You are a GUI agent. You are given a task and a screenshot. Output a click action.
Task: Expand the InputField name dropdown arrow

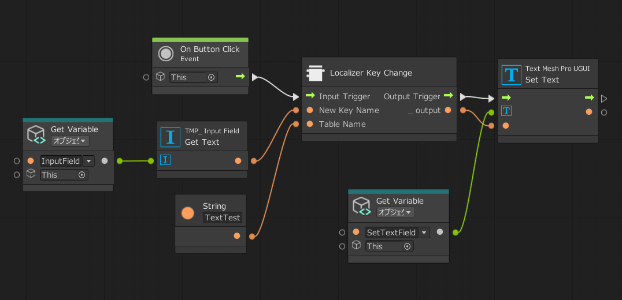coord(88,161)
